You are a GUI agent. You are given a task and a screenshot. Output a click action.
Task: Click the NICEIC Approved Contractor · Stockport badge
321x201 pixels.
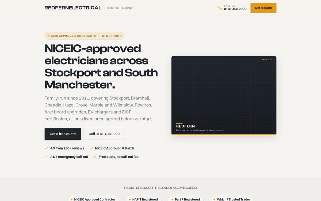tap(84, 36)
